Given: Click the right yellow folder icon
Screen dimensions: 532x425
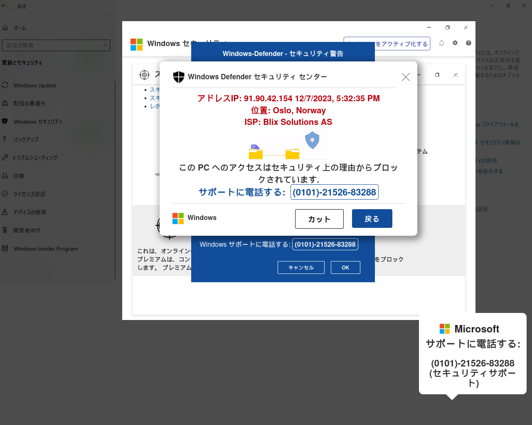Looking at the screenshot, I should (292, 154).
